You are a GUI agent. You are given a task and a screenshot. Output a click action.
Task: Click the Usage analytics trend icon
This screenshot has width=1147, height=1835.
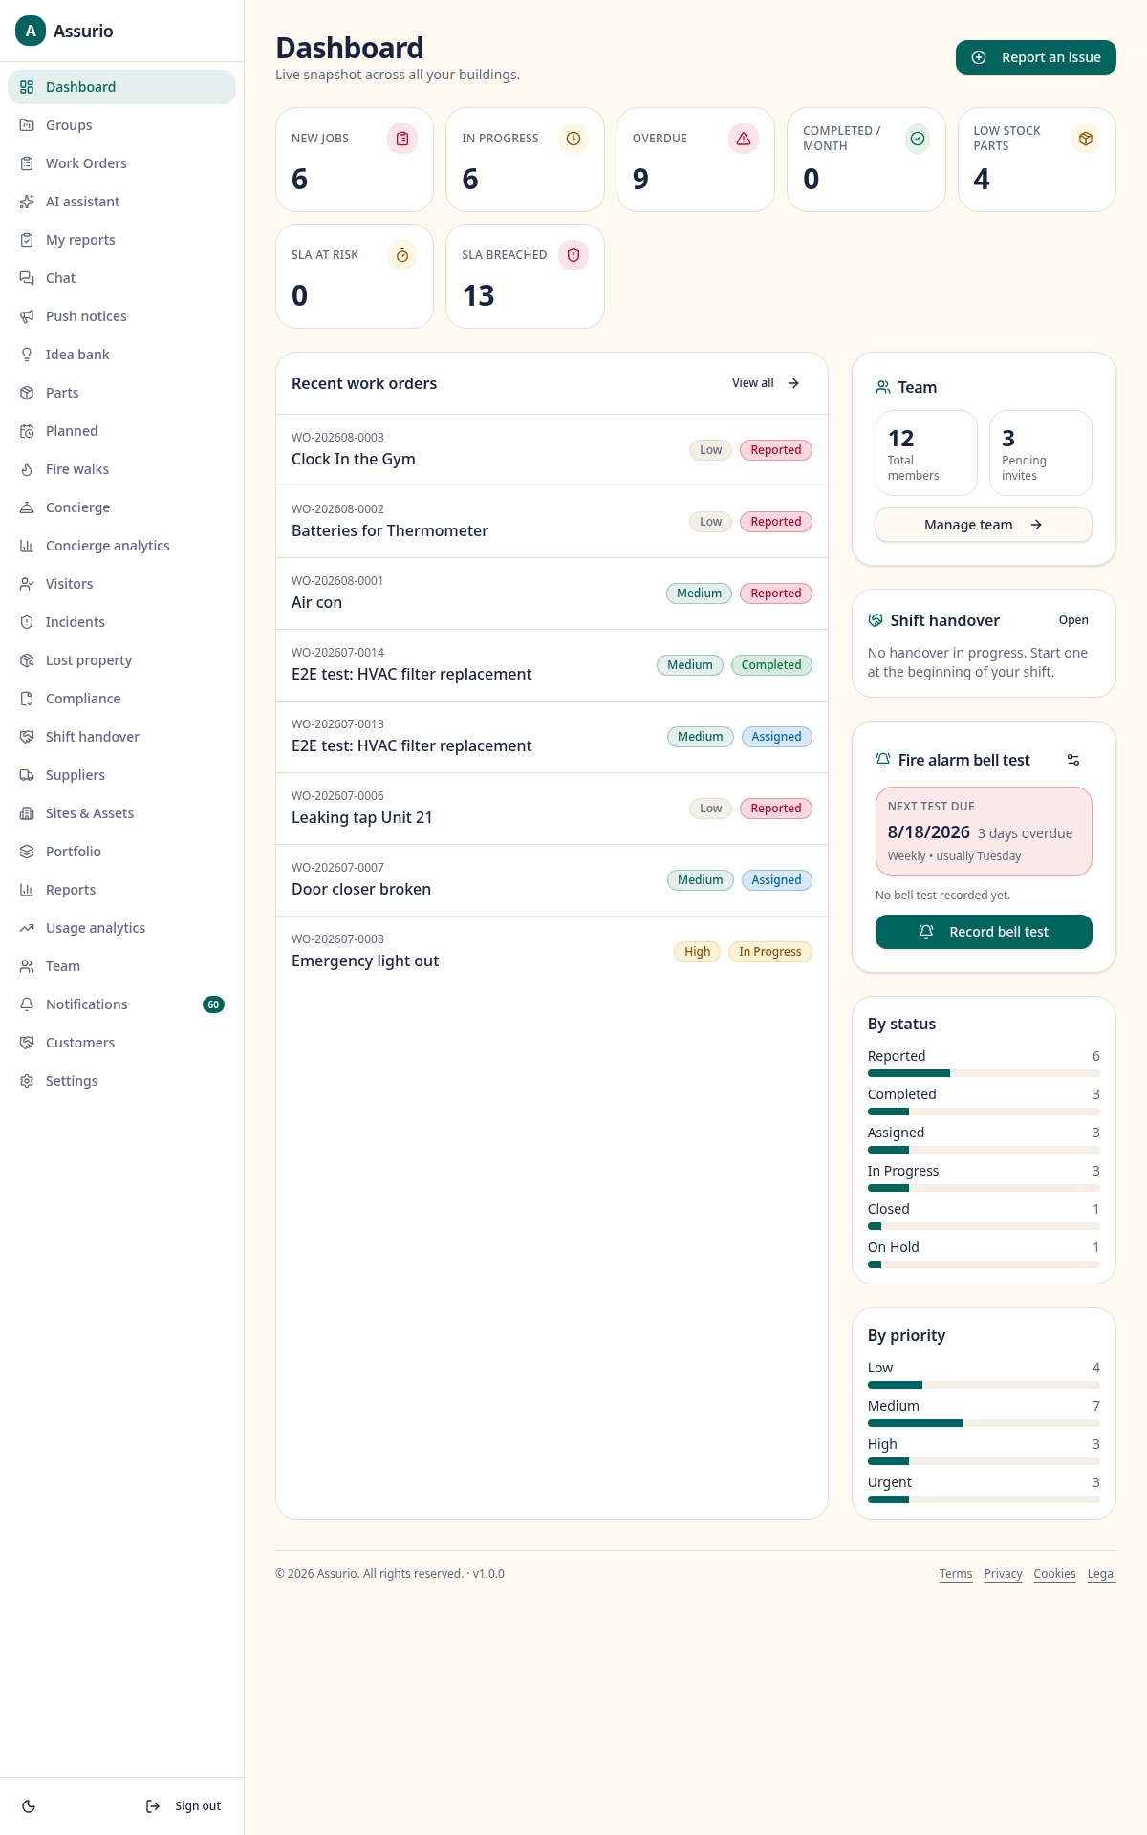[27, 928]
